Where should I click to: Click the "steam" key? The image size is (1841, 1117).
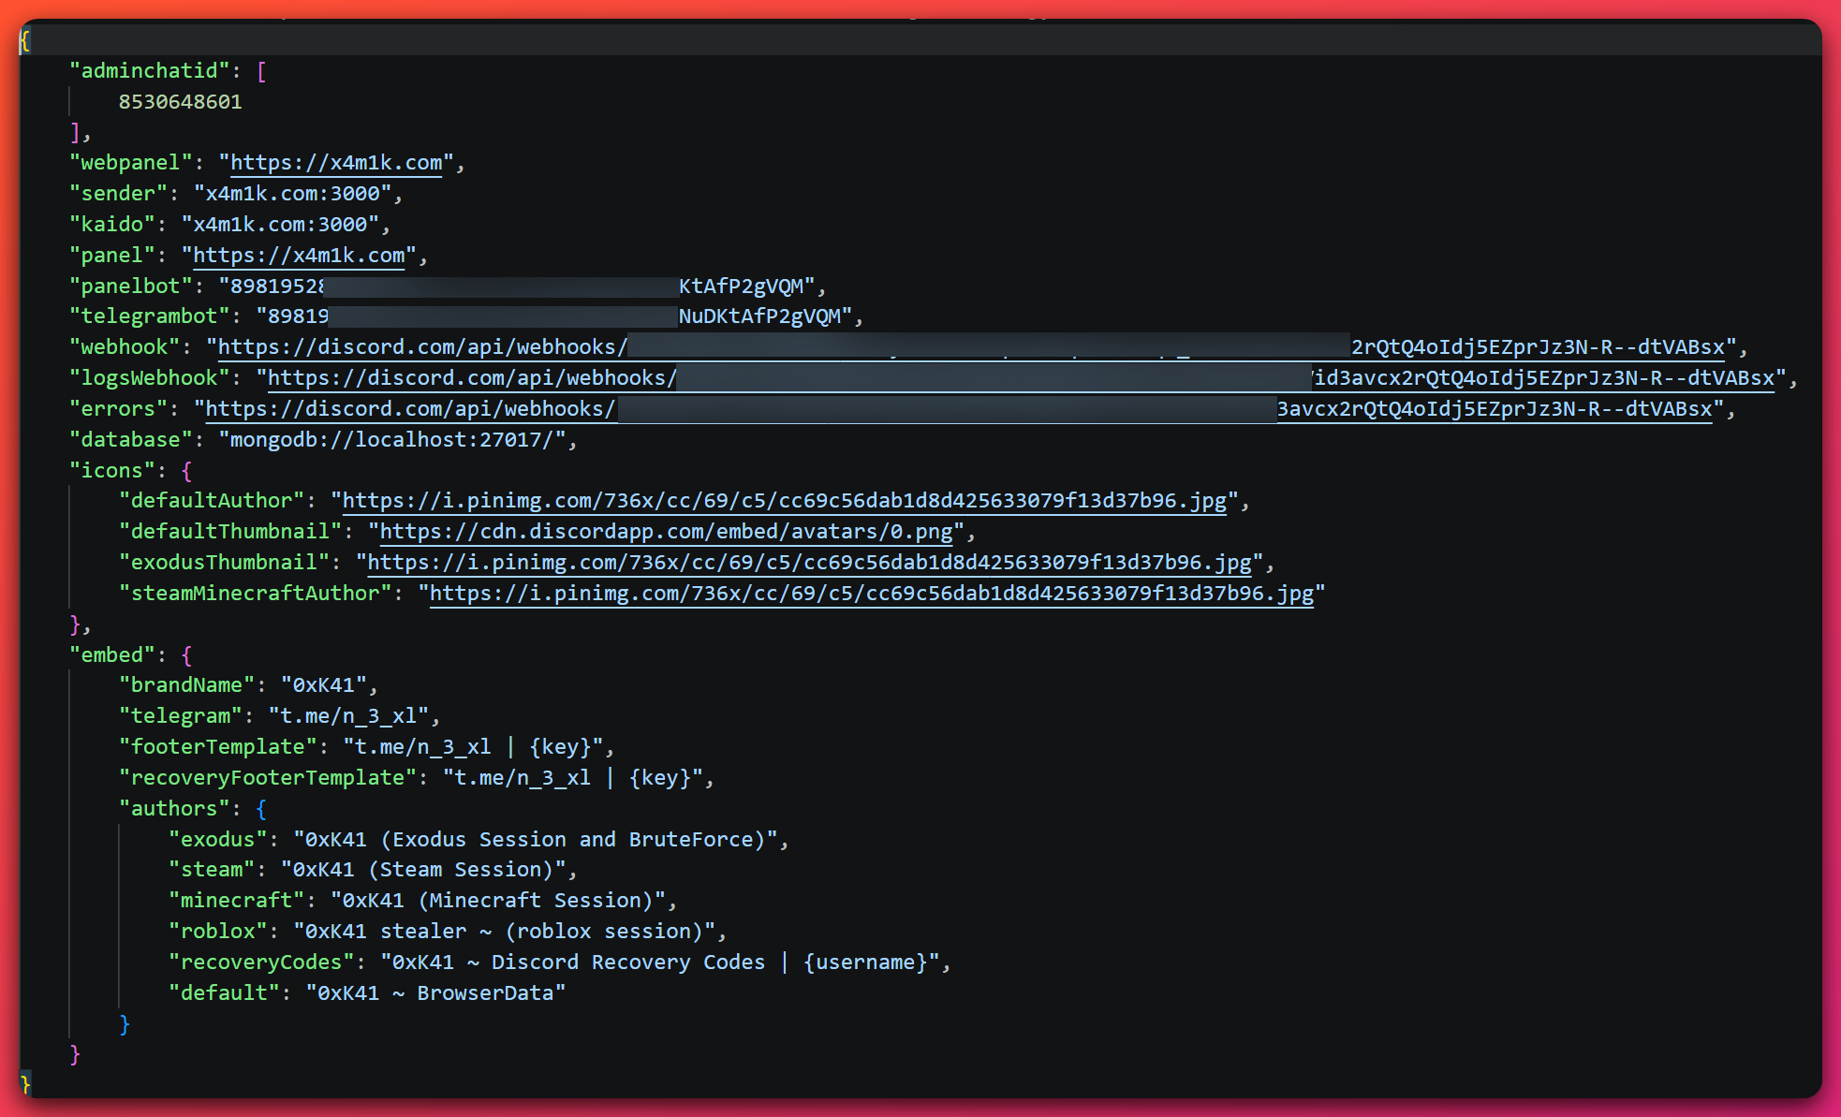click(212, 870)
